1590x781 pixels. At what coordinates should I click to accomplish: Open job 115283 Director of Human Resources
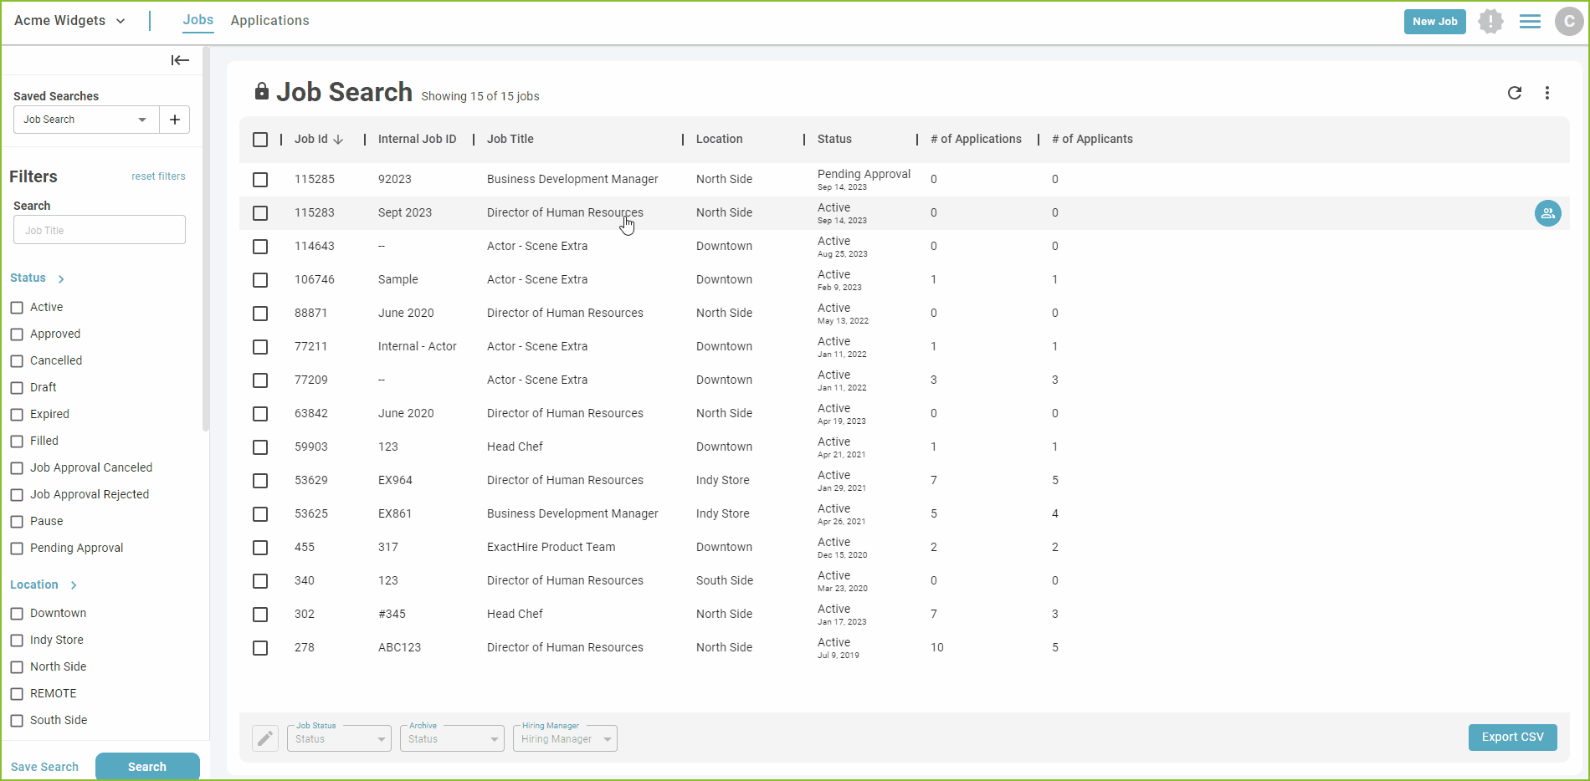[x=565, y=213]
